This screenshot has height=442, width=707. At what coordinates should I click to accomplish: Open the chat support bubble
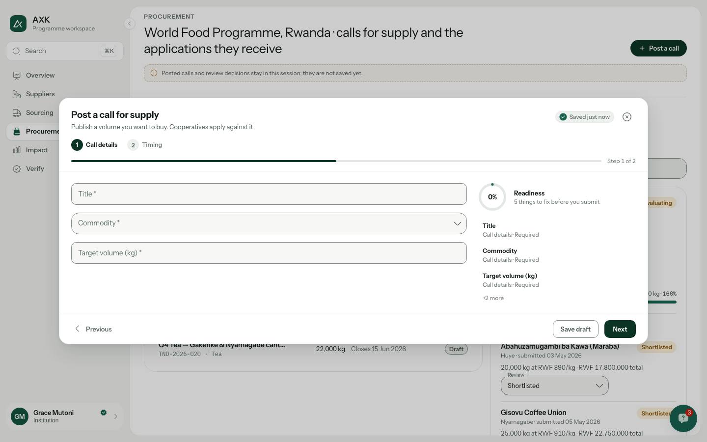[x=683, y=418]
